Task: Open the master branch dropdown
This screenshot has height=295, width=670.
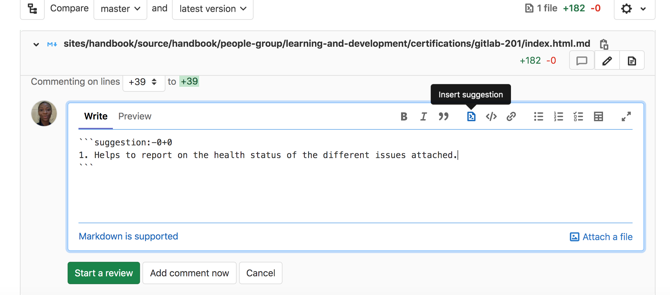Action: [120, 9]
